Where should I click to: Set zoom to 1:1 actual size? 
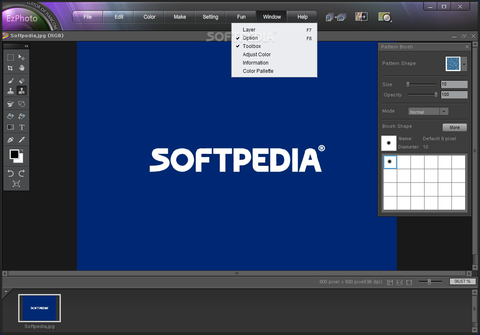click(x=399, y=282)
